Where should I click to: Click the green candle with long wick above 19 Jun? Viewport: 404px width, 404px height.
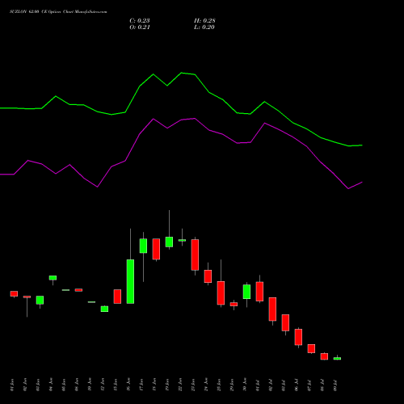[169, 242]
